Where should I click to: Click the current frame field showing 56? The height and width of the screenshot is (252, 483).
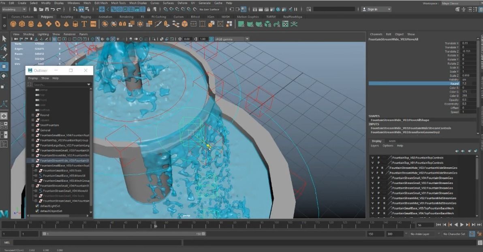425,225
